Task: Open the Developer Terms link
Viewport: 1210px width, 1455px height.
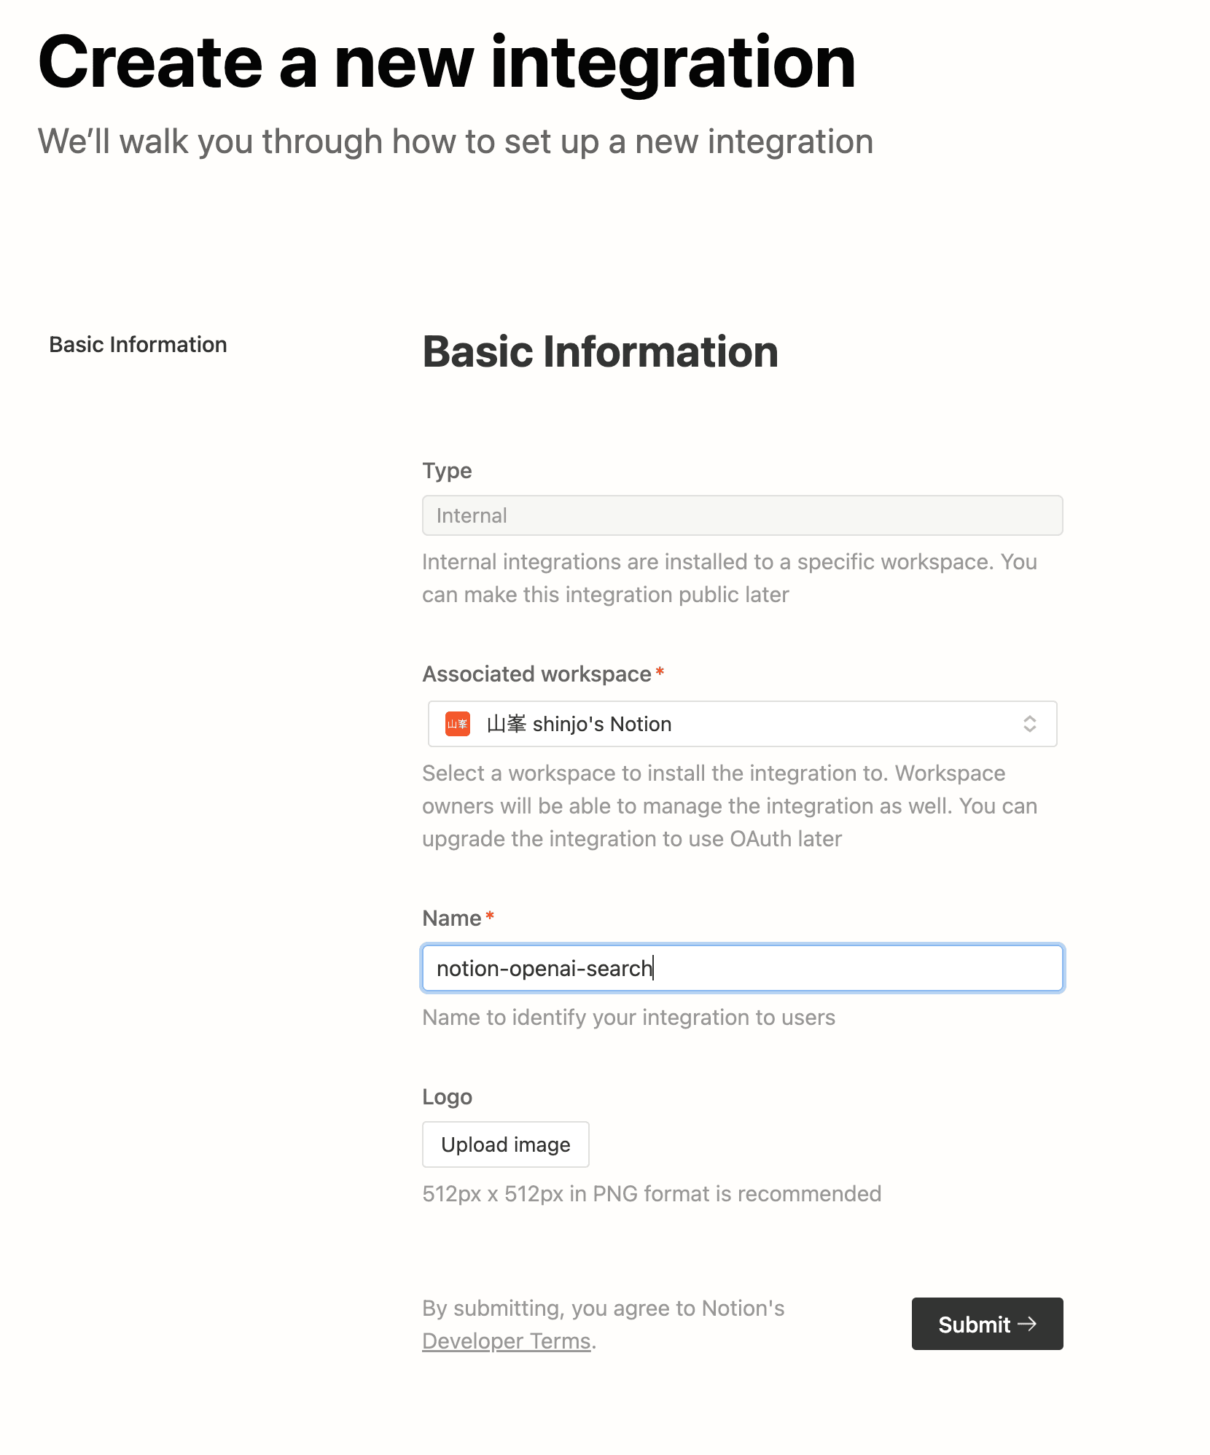Action: tap(506, 1341)
